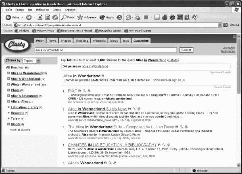Click the Cluster search button
The image size is (242, 174).
(186, 50)
